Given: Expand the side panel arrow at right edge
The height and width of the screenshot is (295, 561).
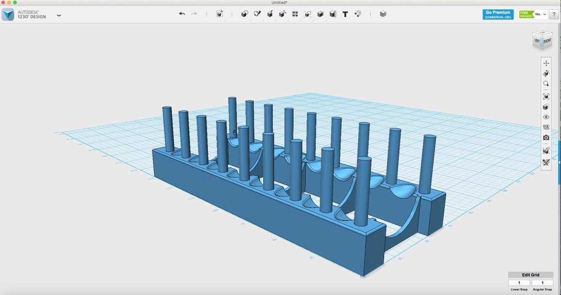Looking at the screenshot, I should pyautogui.click(x=559, y=162).
